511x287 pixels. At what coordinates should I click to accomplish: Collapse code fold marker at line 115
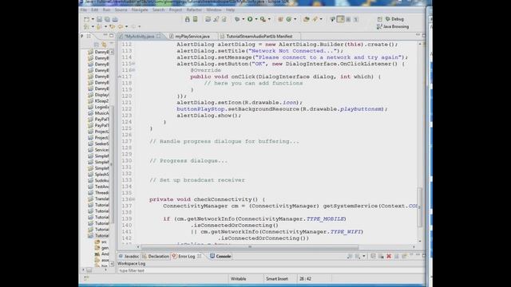pos(133,64)
